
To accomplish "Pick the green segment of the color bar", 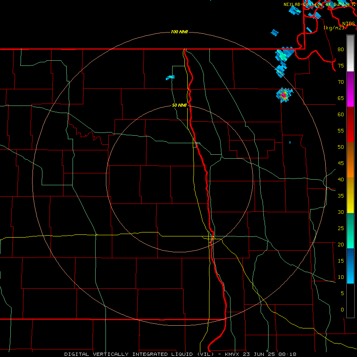I will (x=350, y=230).
